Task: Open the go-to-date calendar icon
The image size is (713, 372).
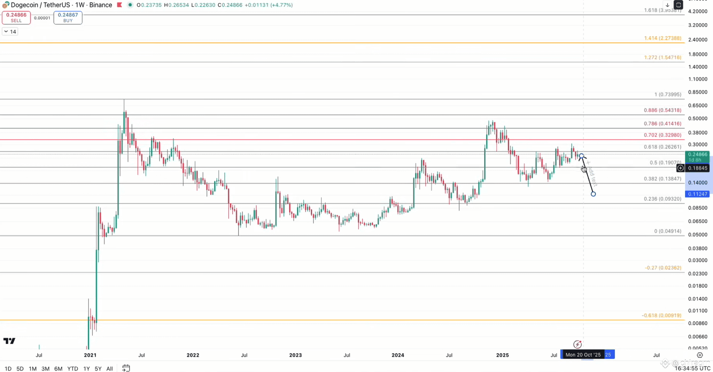Action: 126,368
